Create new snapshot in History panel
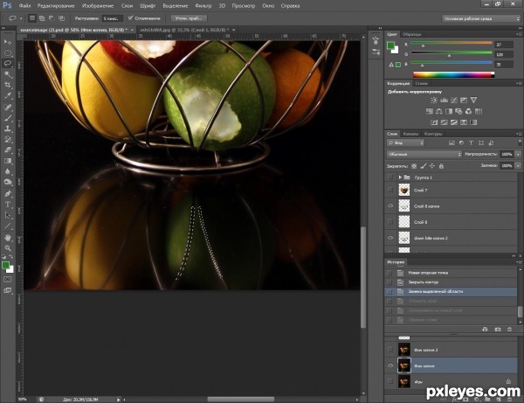Image resolution: width=524 pixels, height=403 pixels. pyautogui.click(x=498, y=330)
